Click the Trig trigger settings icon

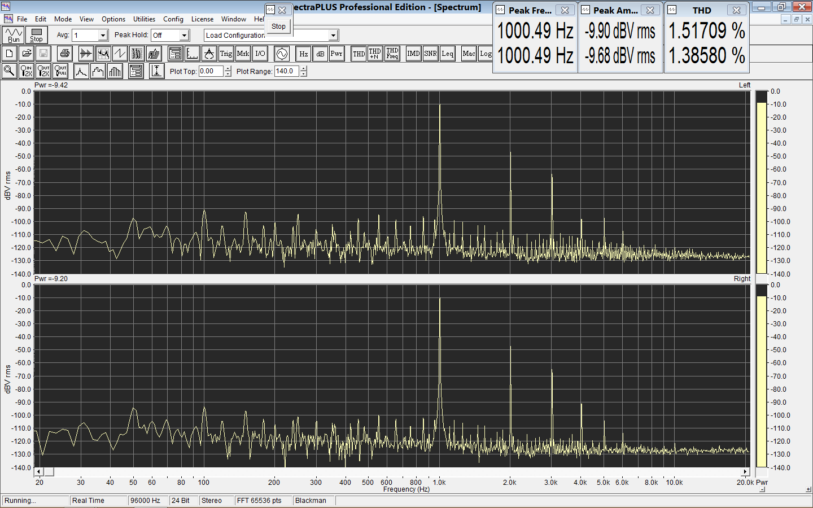226,54
